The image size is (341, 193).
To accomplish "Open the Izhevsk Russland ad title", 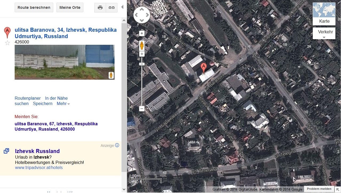I will click(x=37, y=151).
